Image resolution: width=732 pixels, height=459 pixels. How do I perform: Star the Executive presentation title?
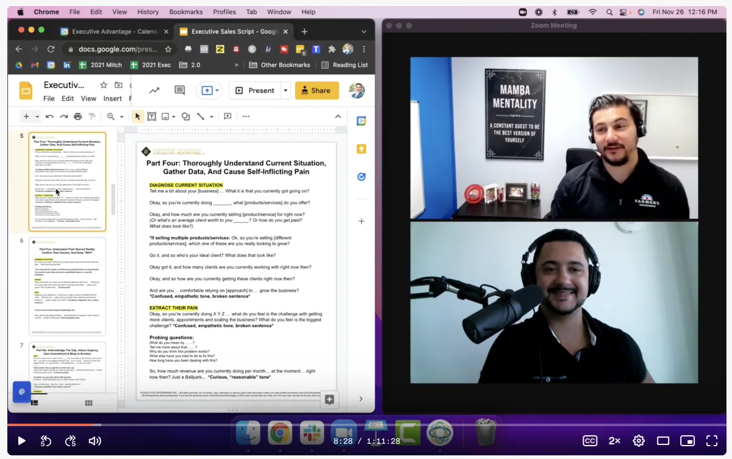point(104,85)
